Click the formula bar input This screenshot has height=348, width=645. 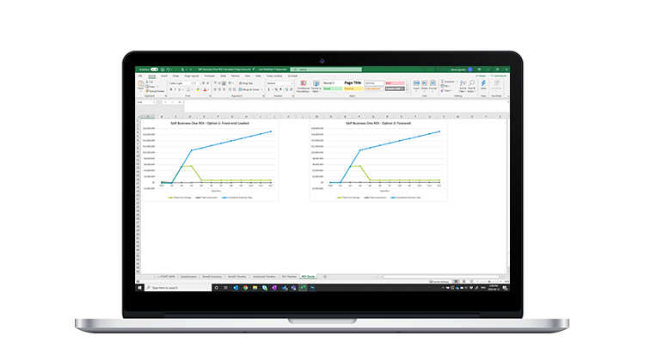346,105
